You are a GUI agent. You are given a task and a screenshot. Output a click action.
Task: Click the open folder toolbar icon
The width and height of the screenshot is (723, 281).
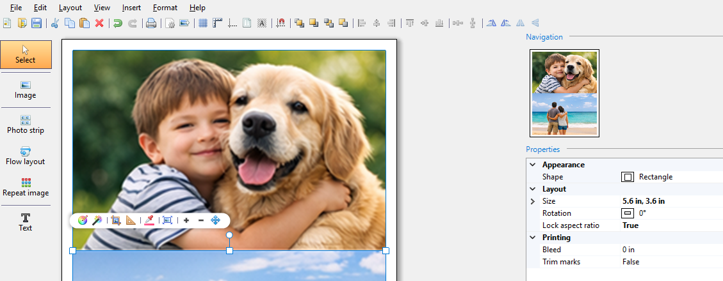[x=22, y=23]
